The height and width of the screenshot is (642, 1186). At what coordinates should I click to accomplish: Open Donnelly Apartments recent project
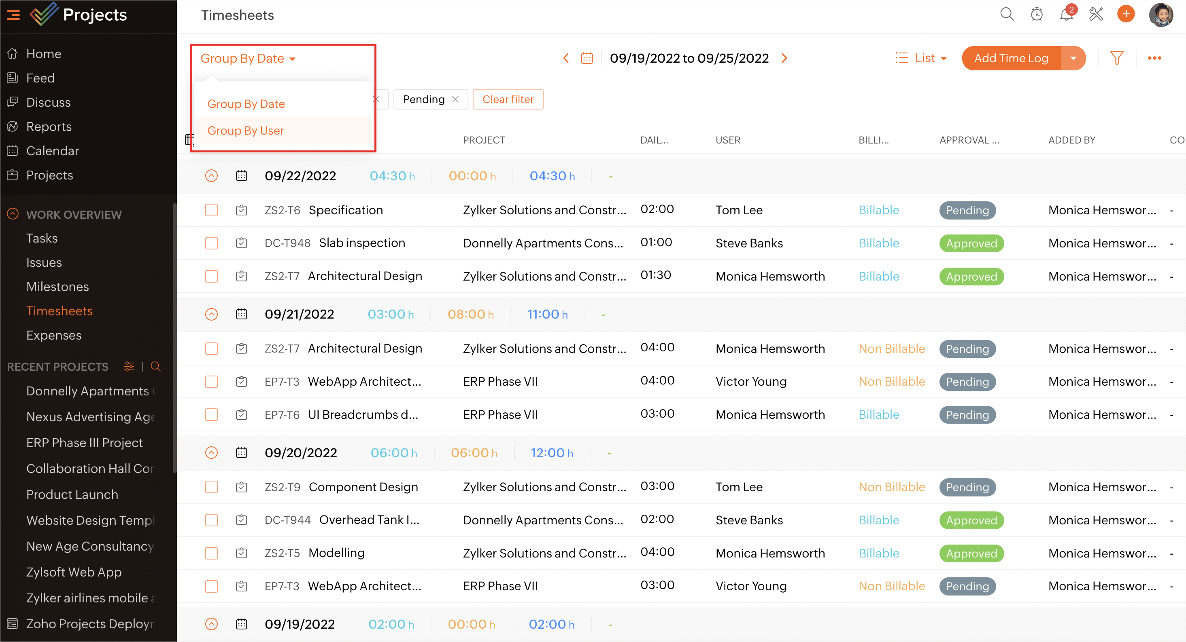click(91, 391)
